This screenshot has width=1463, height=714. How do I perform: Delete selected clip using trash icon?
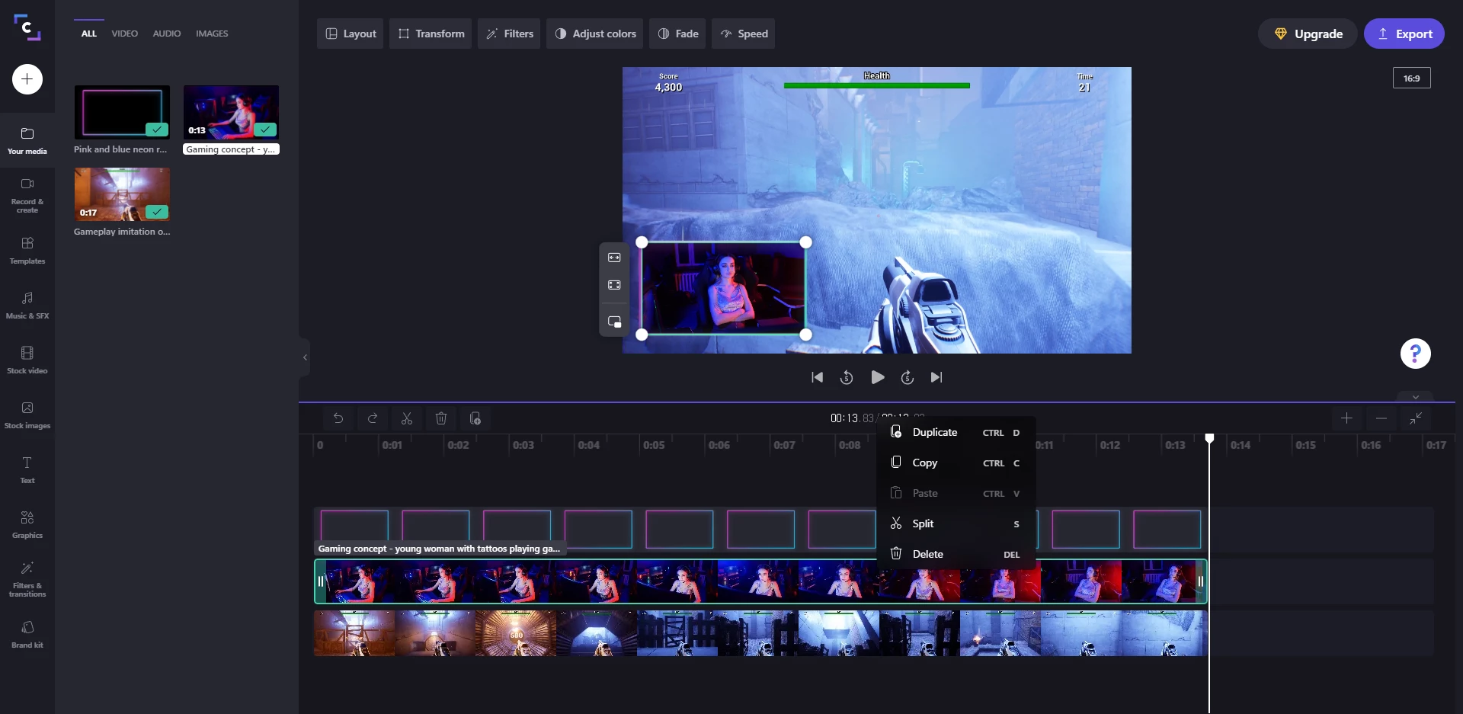(x=440, y=418)
